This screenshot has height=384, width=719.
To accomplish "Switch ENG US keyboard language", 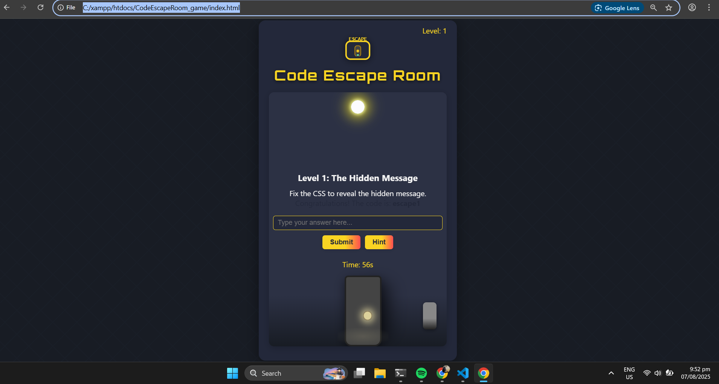I will pyautogui.click(x=628, y=373).
